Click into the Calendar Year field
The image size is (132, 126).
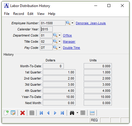[46, 29]
